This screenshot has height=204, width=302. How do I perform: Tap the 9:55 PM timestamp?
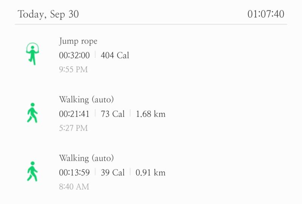(x=73, y=69)
